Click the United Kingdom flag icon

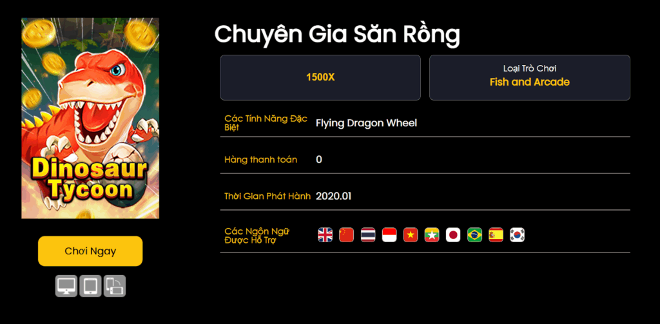tap(325, 235)
